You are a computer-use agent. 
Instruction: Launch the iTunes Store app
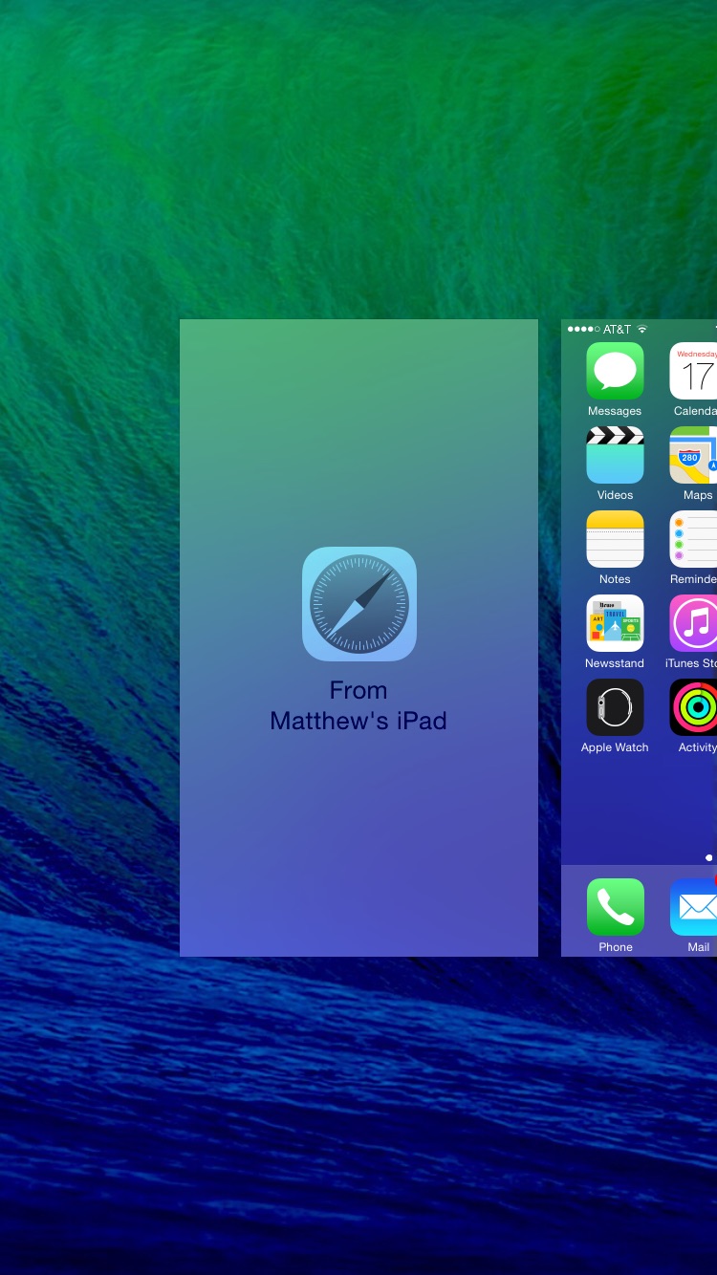point(694,623)
